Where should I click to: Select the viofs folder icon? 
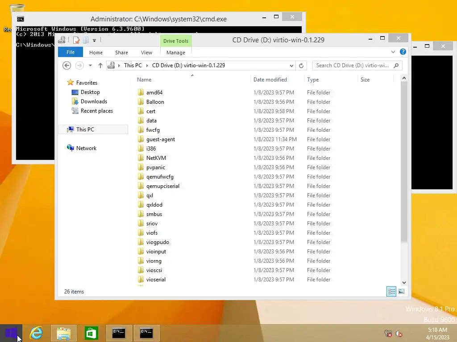141,232
